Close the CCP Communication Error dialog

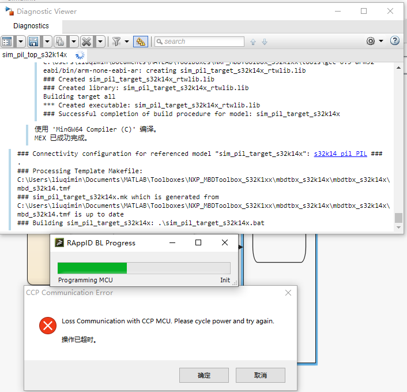click(288, 293)
